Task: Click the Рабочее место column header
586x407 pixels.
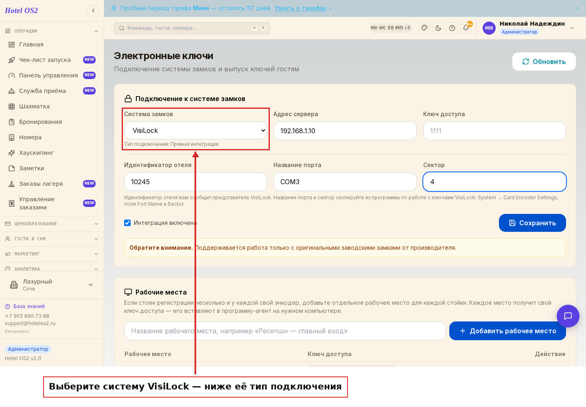Action: click(x=148, y=354)
